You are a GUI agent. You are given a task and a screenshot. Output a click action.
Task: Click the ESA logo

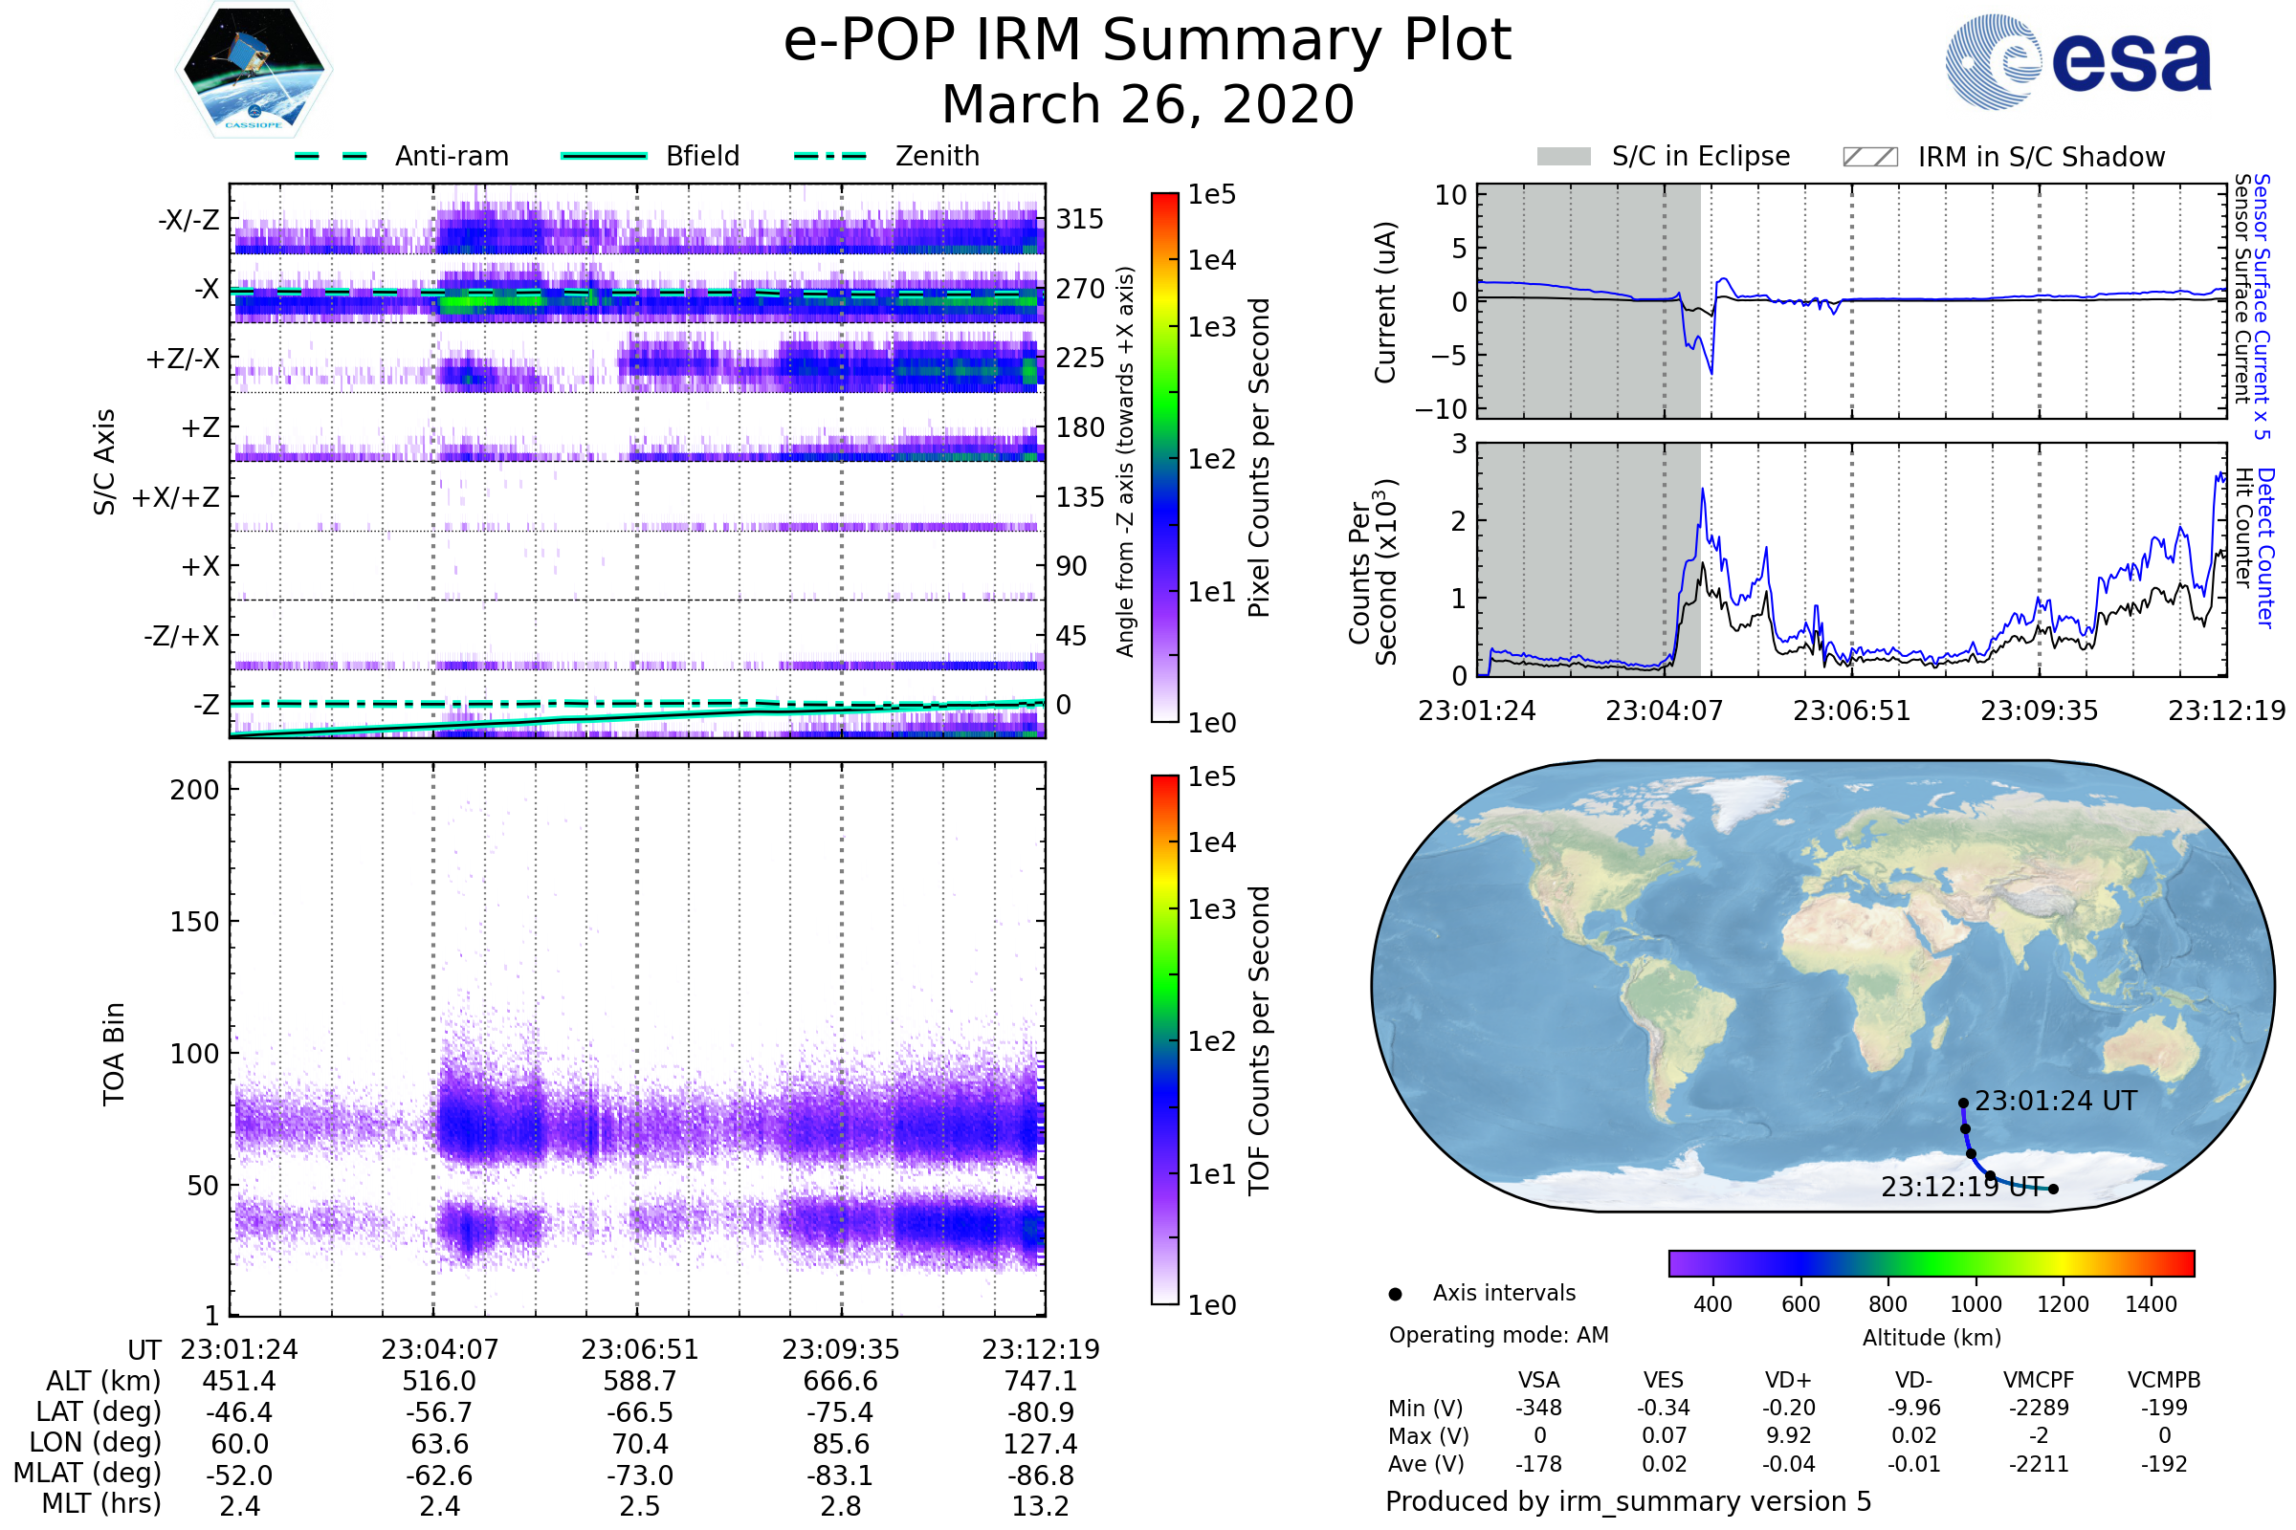click(x=2077, y=62)
